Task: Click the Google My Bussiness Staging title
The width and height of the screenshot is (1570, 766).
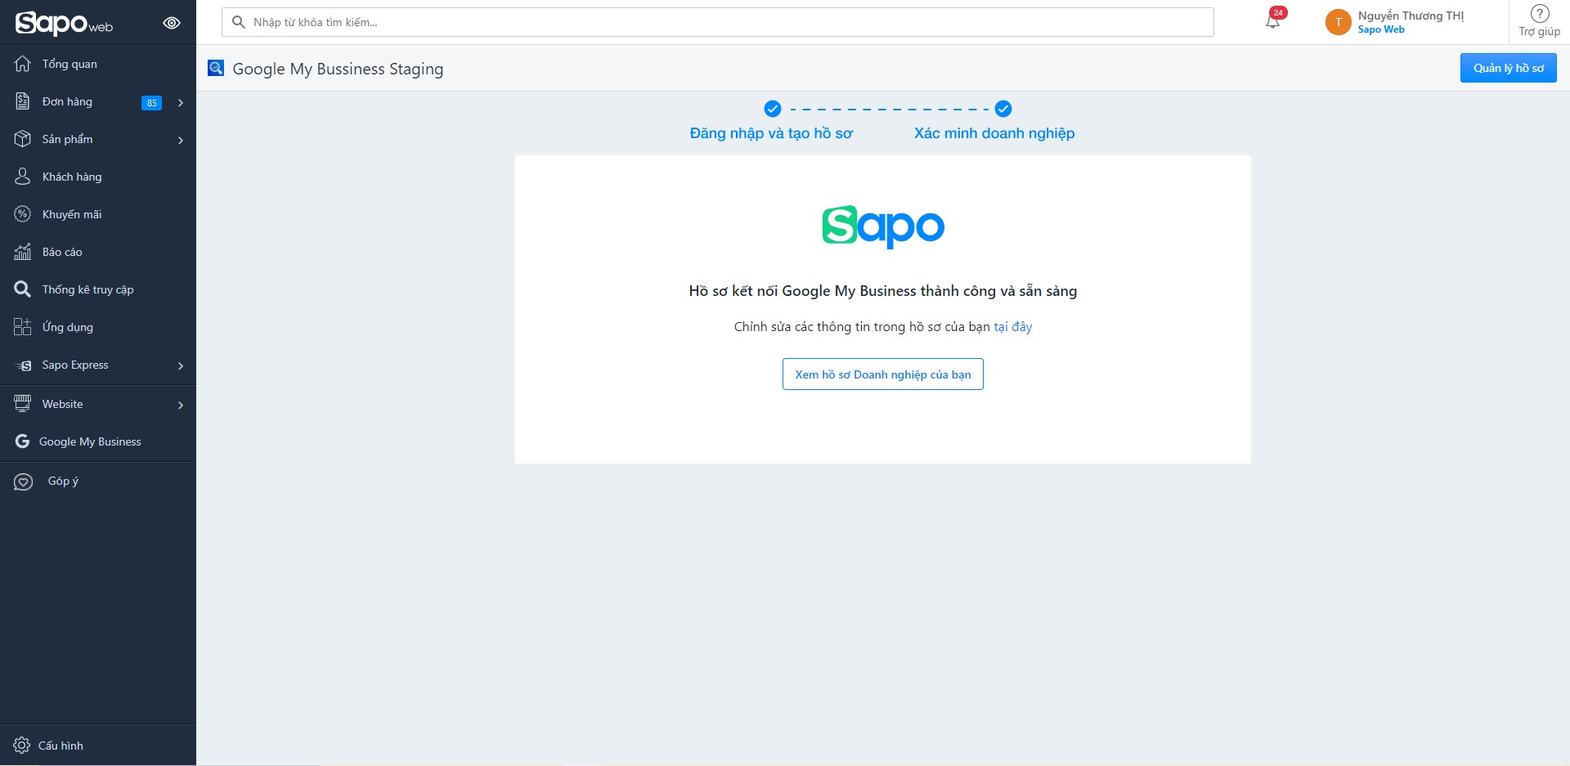Action: point(338,69)
